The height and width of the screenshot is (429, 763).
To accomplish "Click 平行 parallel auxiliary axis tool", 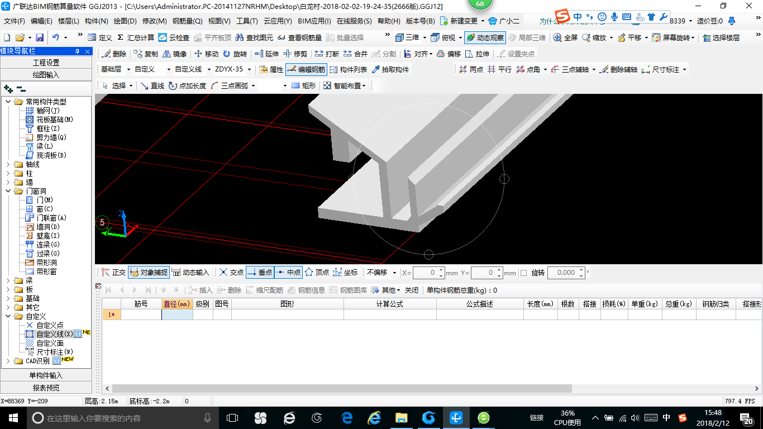I will point(499,69).
